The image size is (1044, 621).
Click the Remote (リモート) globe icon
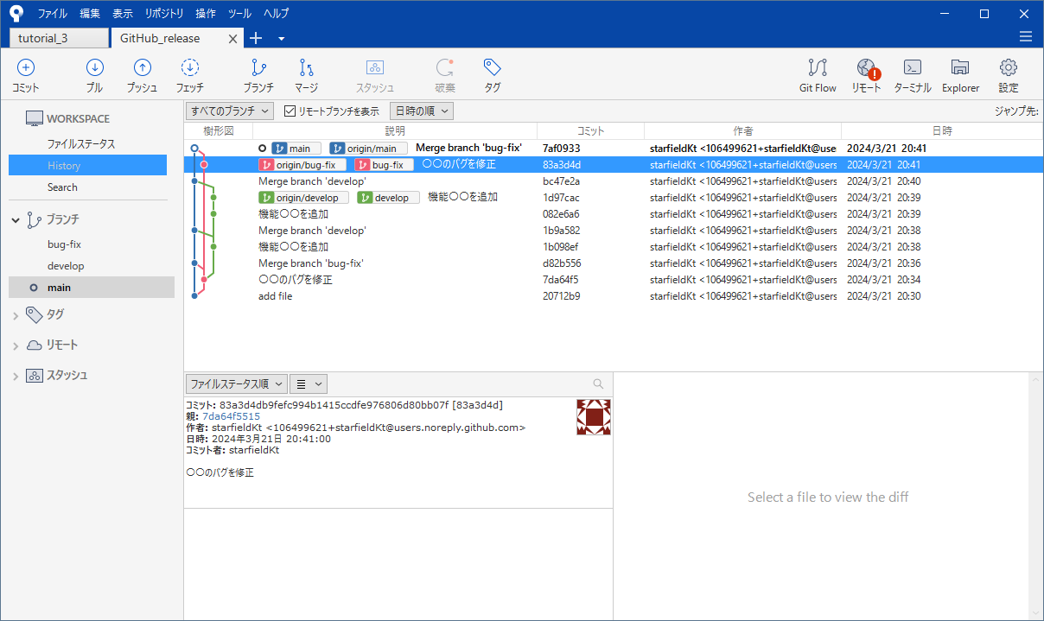tap(867, 68)
